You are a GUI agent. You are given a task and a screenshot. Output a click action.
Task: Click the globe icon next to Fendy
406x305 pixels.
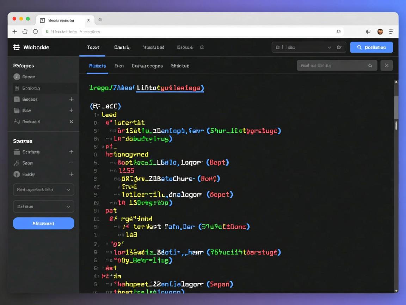pyautogui.click(x=17, y=174)
